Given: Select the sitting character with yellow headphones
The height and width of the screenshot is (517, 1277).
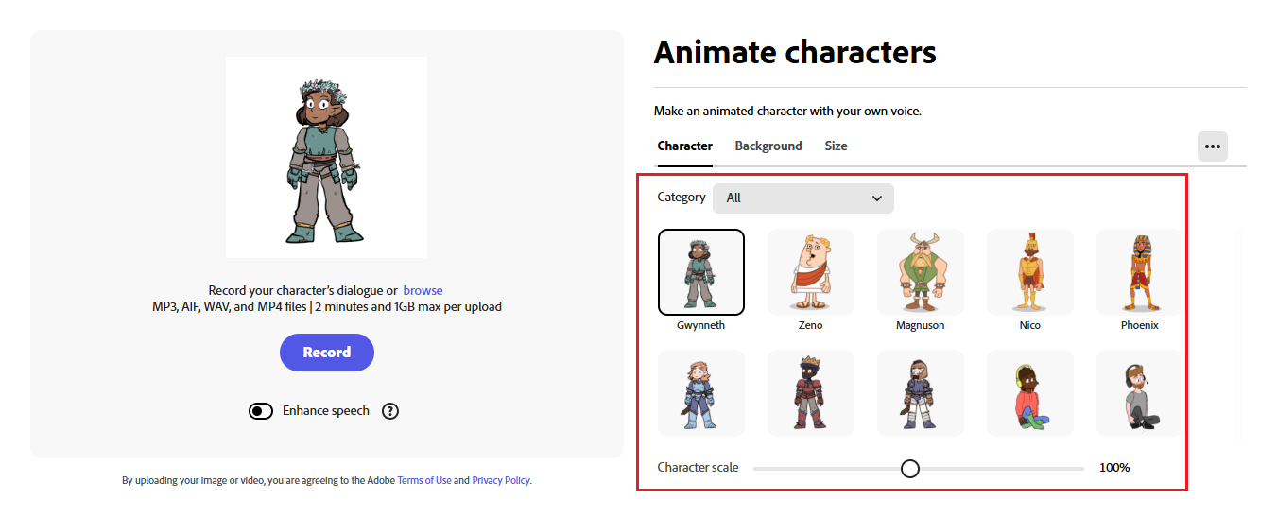Looking at the screenshot, I should point(1029,393).
